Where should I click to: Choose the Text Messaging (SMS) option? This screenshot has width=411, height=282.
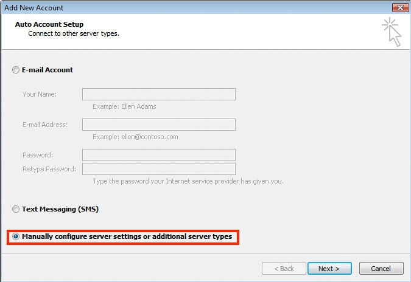coord(16,209)
